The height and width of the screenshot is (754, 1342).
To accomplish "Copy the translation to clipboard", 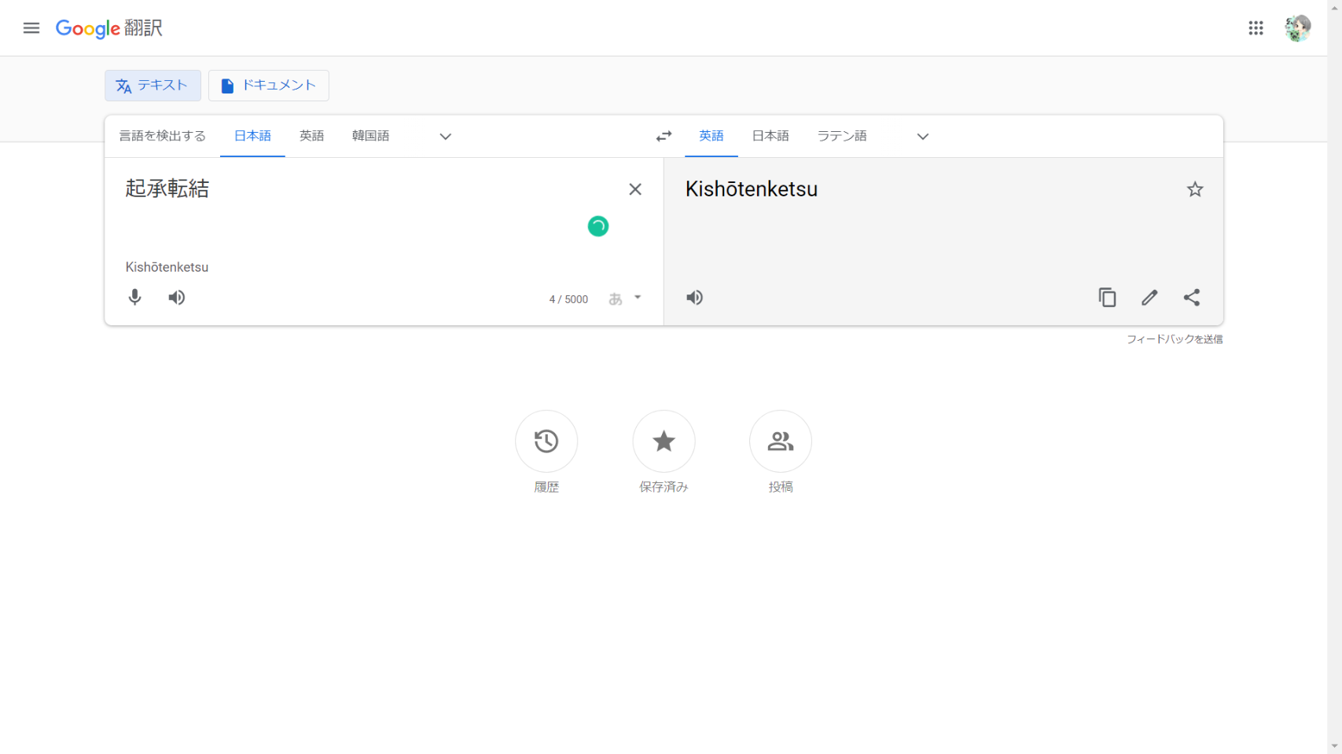I will click(1107, 298).
